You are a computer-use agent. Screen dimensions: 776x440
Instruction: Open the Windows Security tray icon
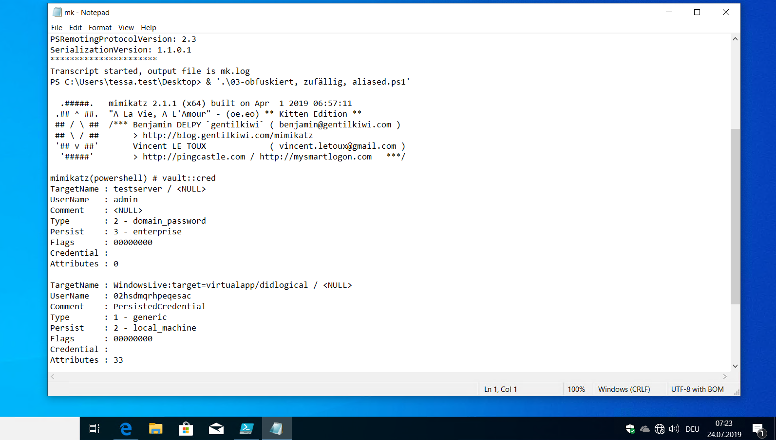[x=630, y=429]
